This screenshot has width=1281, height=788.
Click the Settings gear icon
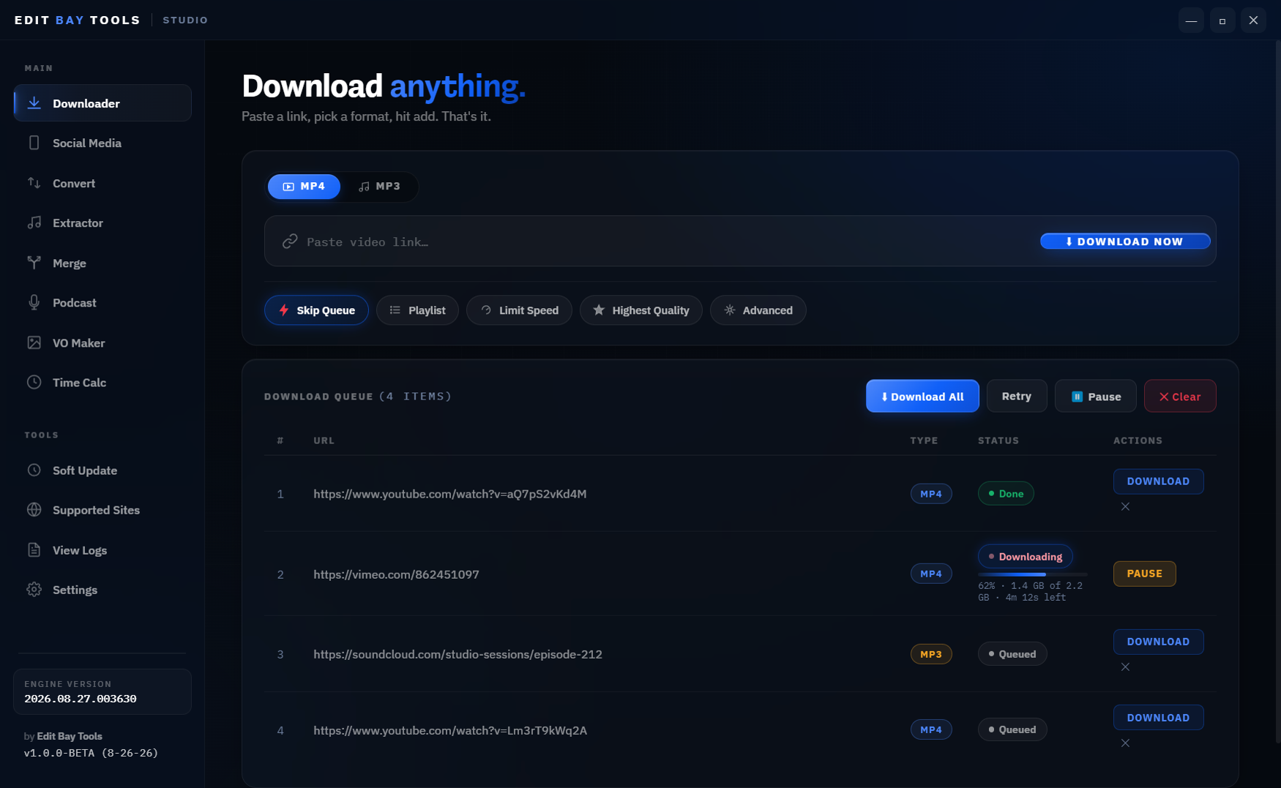pos(34,590)
